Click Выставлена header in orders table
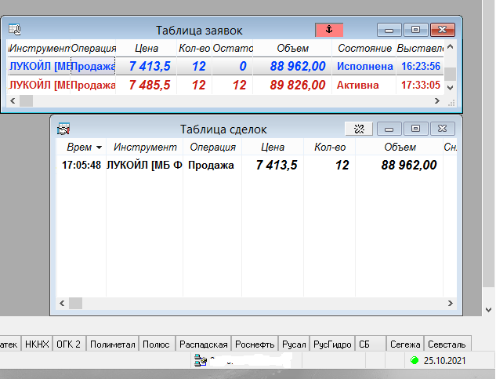496x379 pixels. coord(420,48)
